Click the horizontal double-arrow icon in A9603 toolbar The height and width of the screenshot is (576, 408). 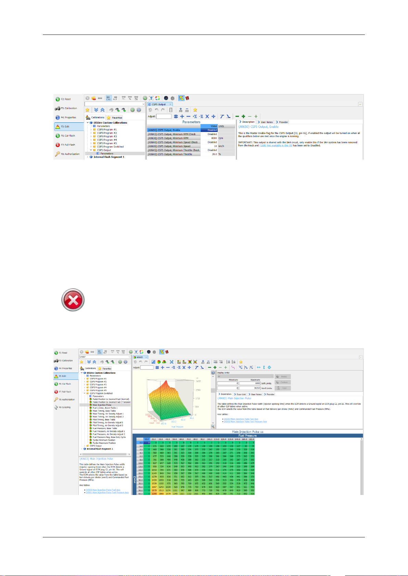259,367
